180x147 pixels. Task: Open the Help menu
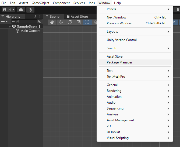coord(117,3)
